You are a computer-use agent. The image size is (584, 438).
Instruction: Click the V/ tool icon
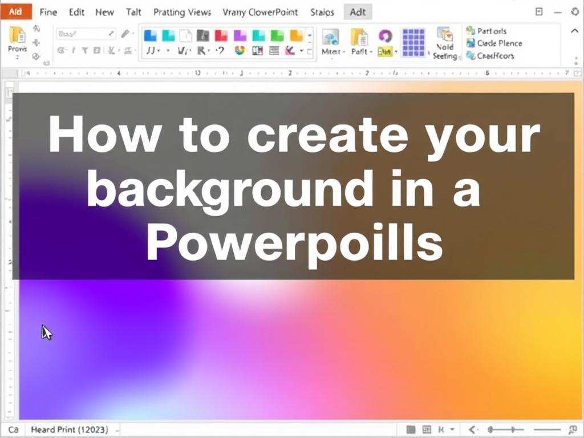click(x=184, y=50)
